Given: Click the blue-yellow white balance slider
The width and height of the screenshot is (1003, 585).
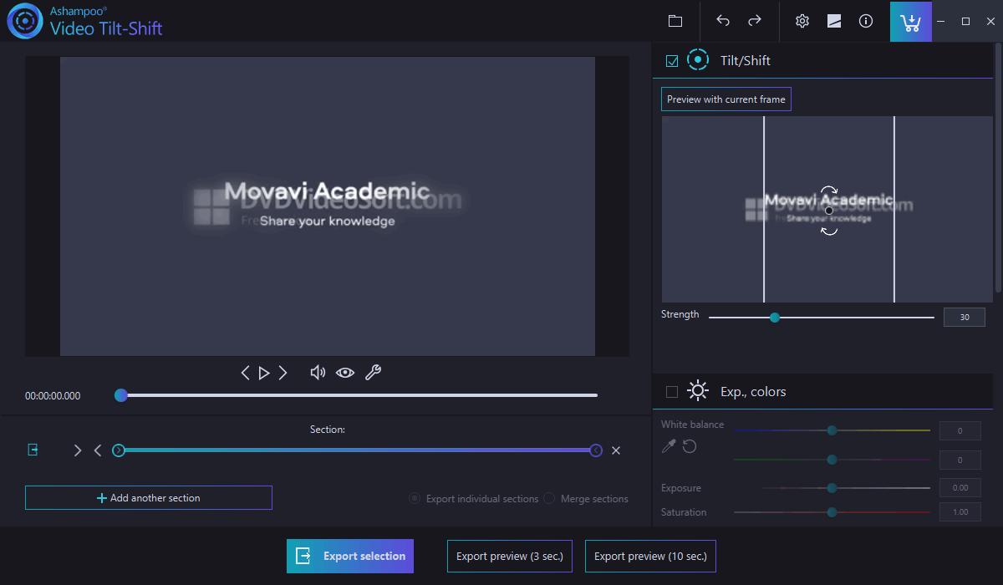Looking at the screenshot, I should pyautogui.click(x=832, y=430).
